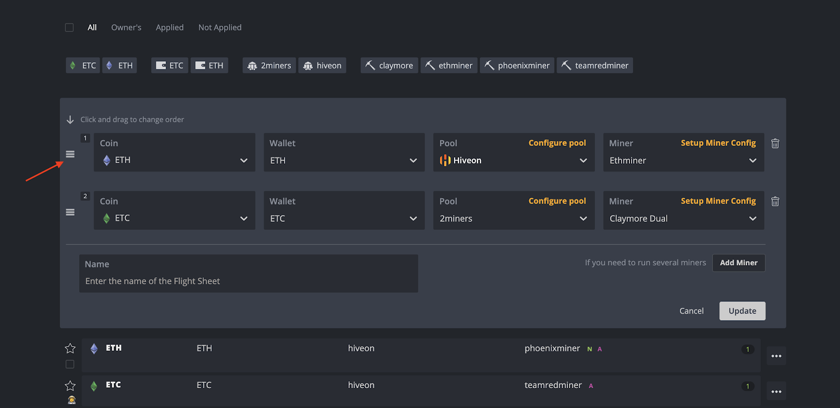Click ETC name in the teamredminer flight sheet row
The height and width of the screenshot is (408, 840).
tap(113, 385)
